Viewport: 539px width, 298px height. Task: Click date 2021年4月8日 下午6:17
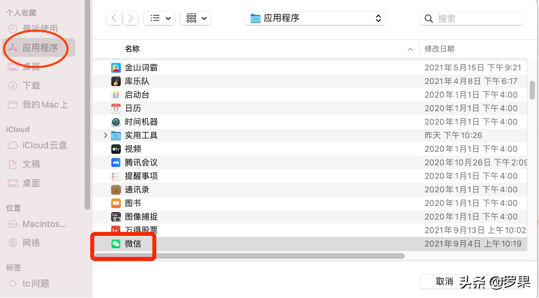(471, 81)
